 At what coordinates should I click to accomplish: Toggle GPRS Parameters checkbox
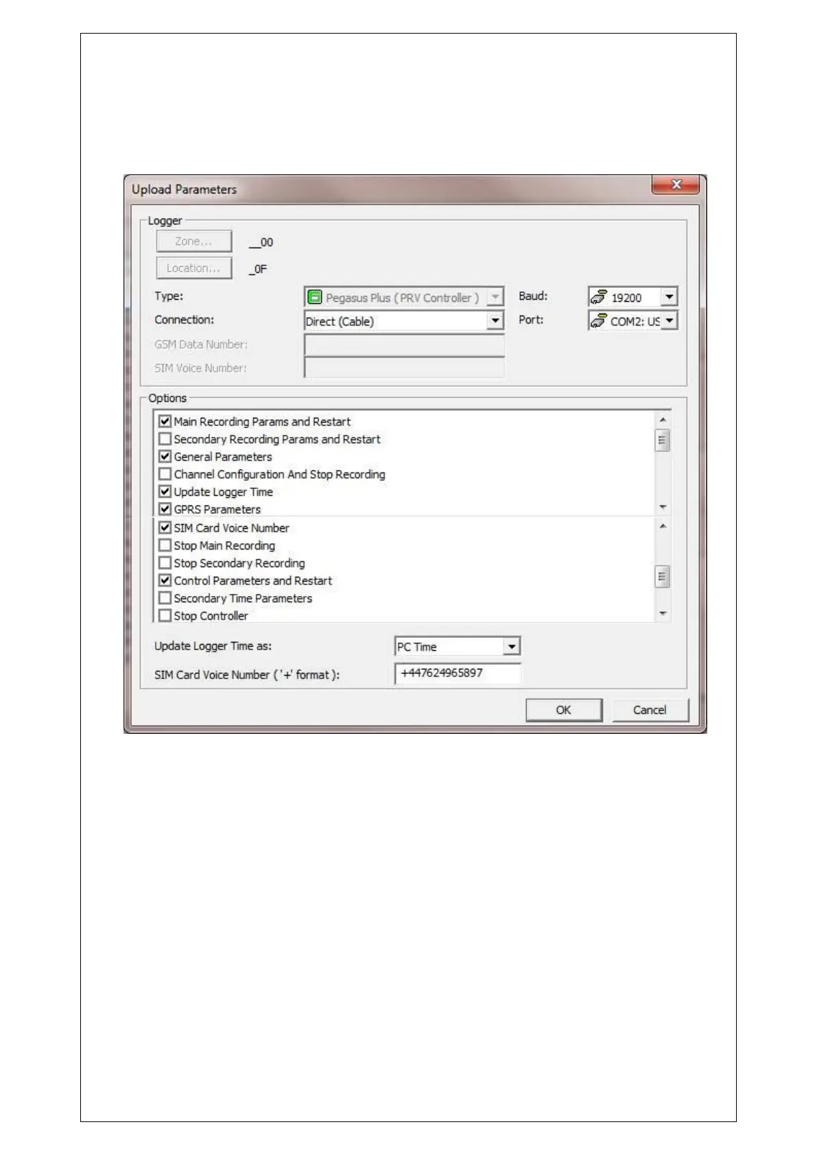pos(165,509)
